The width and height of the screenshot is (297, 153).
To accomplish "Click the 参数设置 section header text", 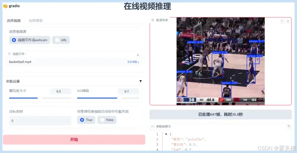I will click(13, 81).
